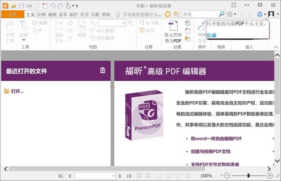
Task: Click the Hide (隐藏) link in tooltip
Action: (212, 35)
